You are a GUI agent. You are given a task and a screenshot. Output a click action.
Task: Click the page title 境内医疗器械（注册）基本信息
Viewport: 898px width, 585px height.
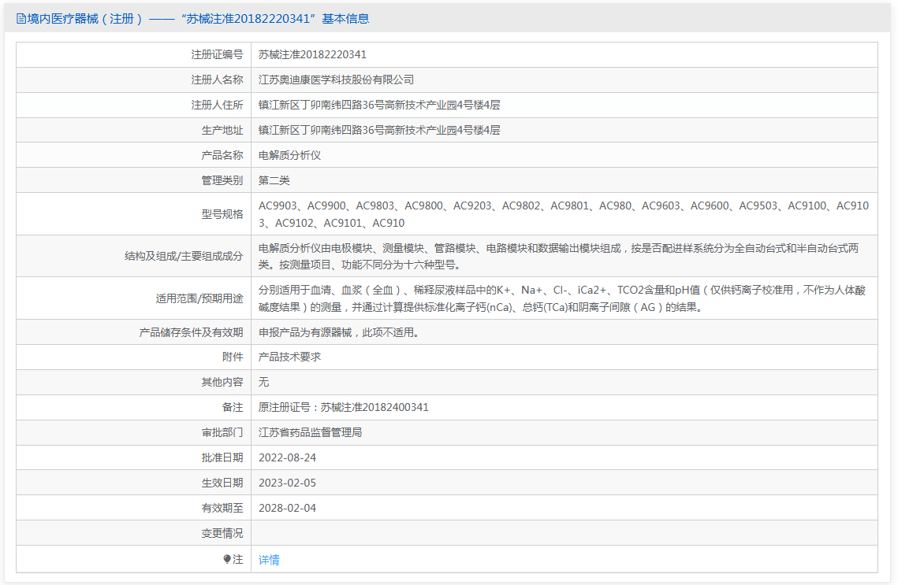(x=198, y=19)
